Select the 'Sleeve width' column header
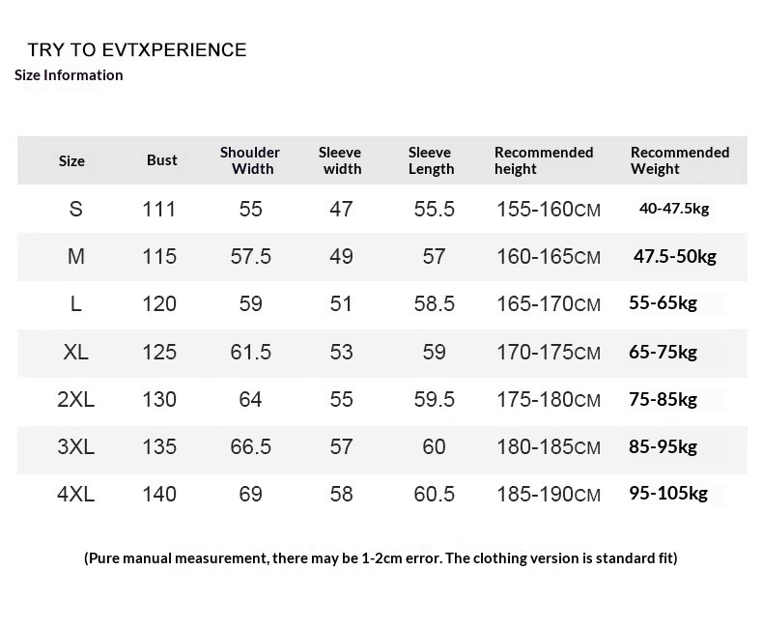Image resolution: width=763 pixels, height=628 pixels. [x=341, y=160]
